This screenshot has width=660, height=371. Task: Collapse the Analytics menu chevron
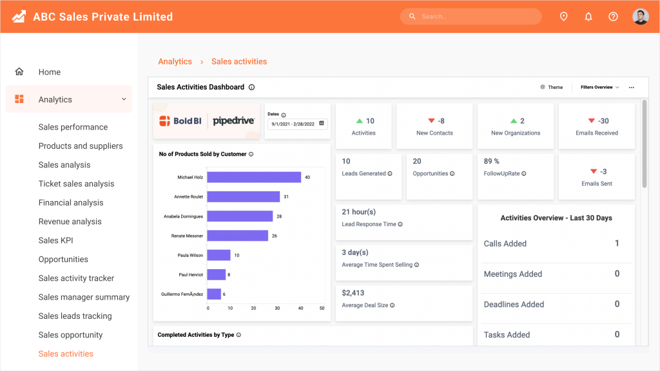click(x=124, y=99)
